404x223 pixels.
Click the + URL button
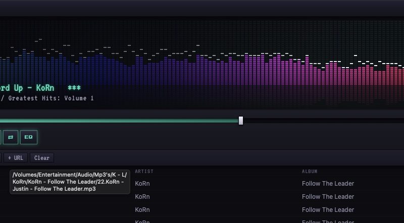point(16,158)
